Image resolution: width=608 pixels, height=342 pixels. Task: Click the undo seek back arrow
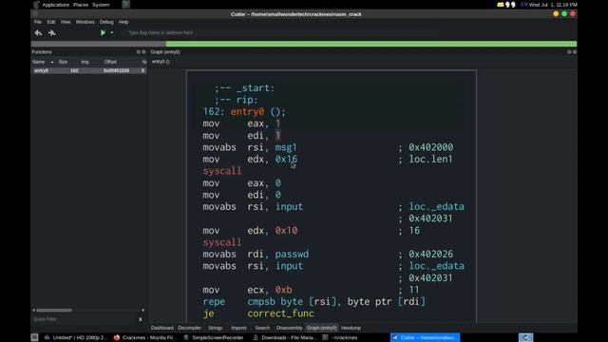point(38,33)
